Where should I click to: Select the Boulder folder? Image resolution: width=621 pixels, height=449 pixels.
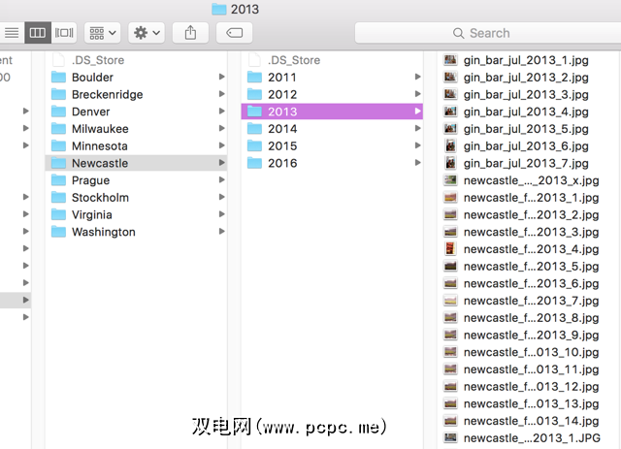pos(136,78)
